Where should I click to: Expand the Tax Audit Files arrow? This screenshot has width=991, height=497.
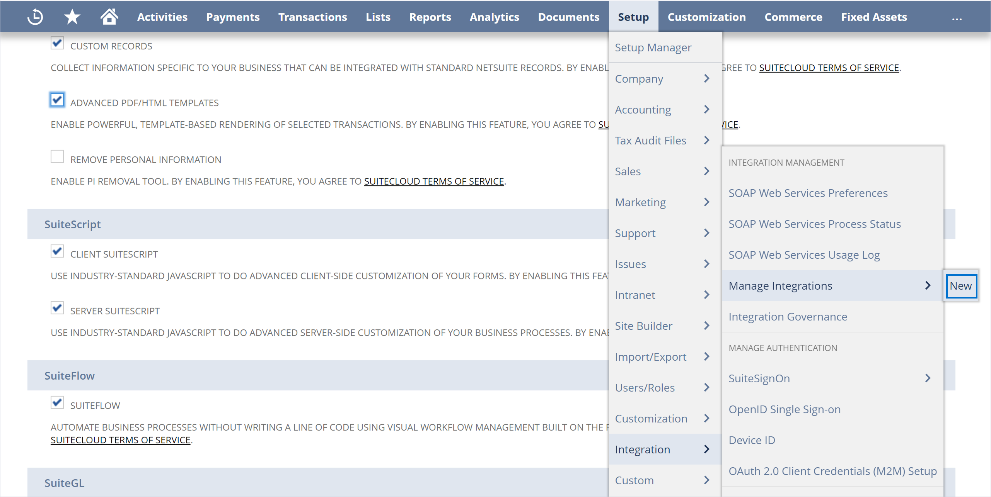(706, 140)
